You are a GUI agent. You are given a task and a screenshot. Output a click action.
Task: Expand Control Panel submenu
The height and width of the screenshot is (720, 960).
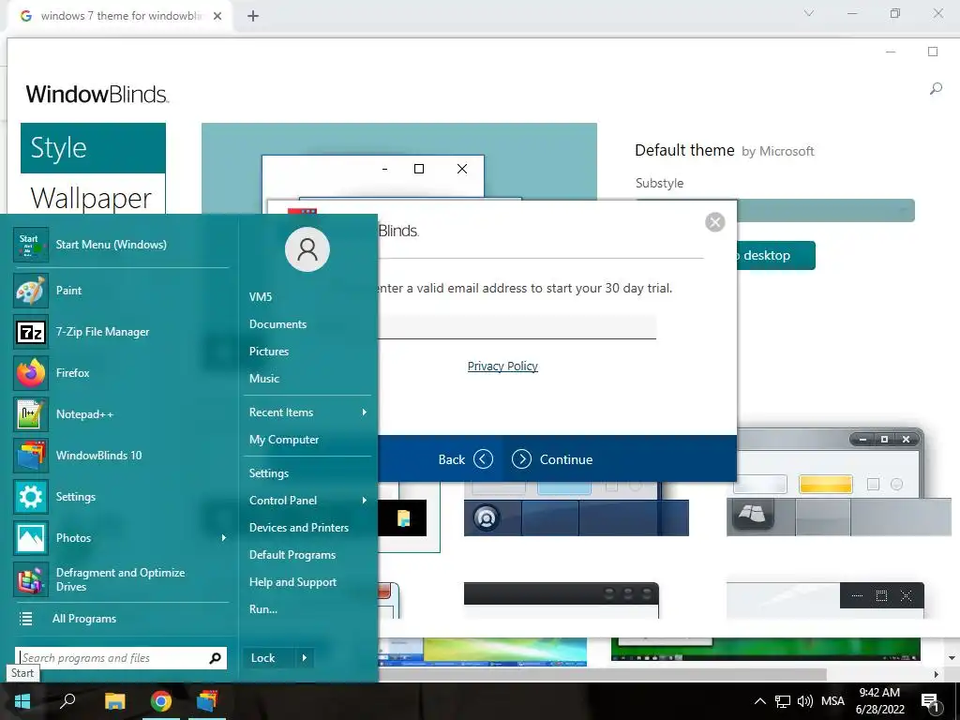pos(365,501)
